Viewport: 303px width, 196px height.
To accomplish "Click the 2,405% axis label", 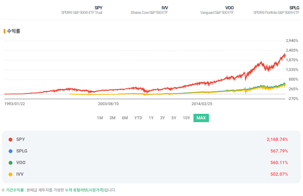I will coord(292,50).
